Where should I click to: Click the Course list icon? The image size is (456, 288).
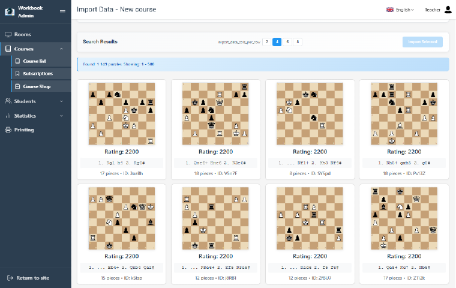tap(17, 61)
